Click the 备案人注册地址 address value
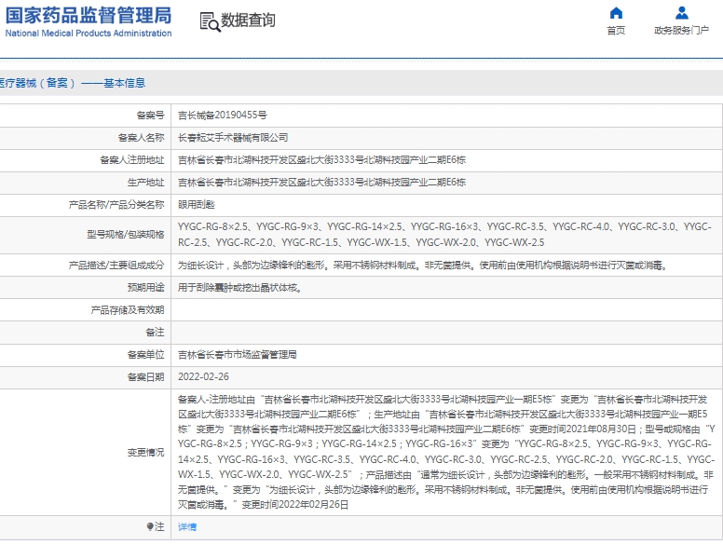Image resolution: width=723 pixels, height=545 pixels. (x=321, y=160)
